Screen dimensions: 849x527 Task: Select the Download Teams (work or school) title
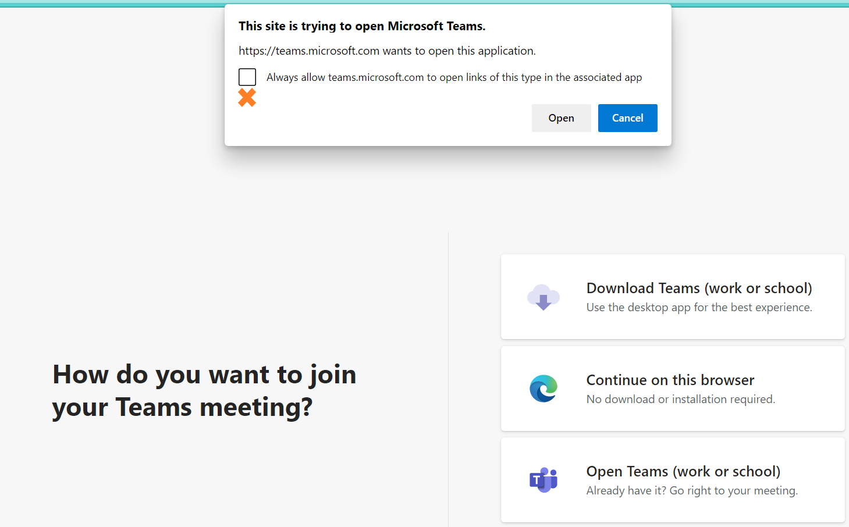point(699,288)
